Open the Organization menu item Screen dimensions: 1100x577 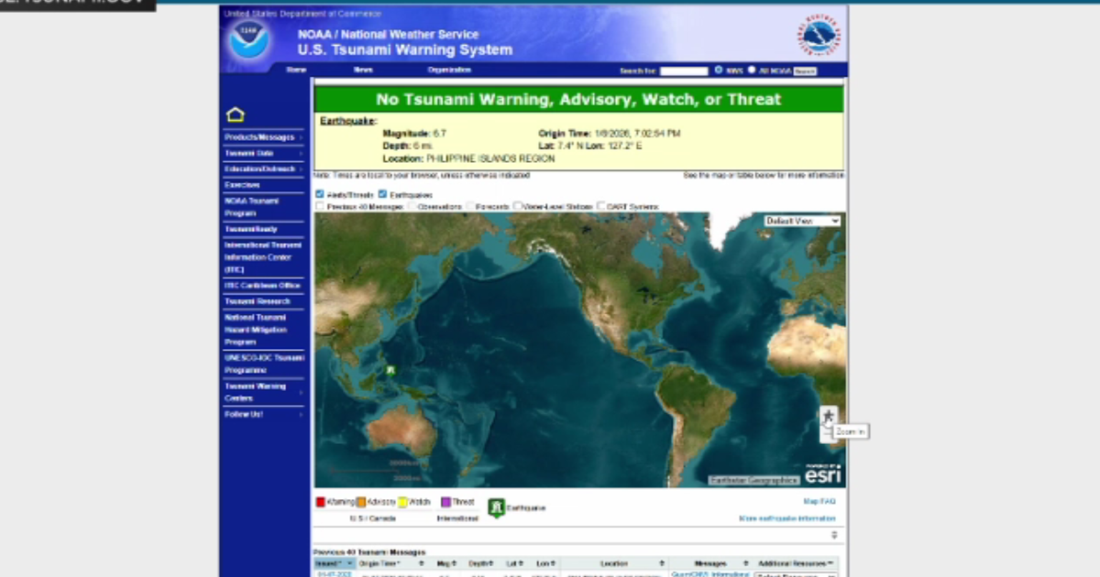(448, 70)
